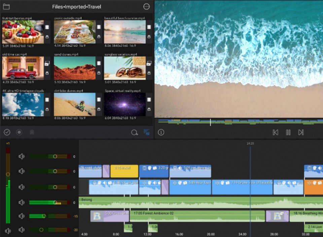Click the trash delete icon in library
323x237 pixels.
coord(32,132)
